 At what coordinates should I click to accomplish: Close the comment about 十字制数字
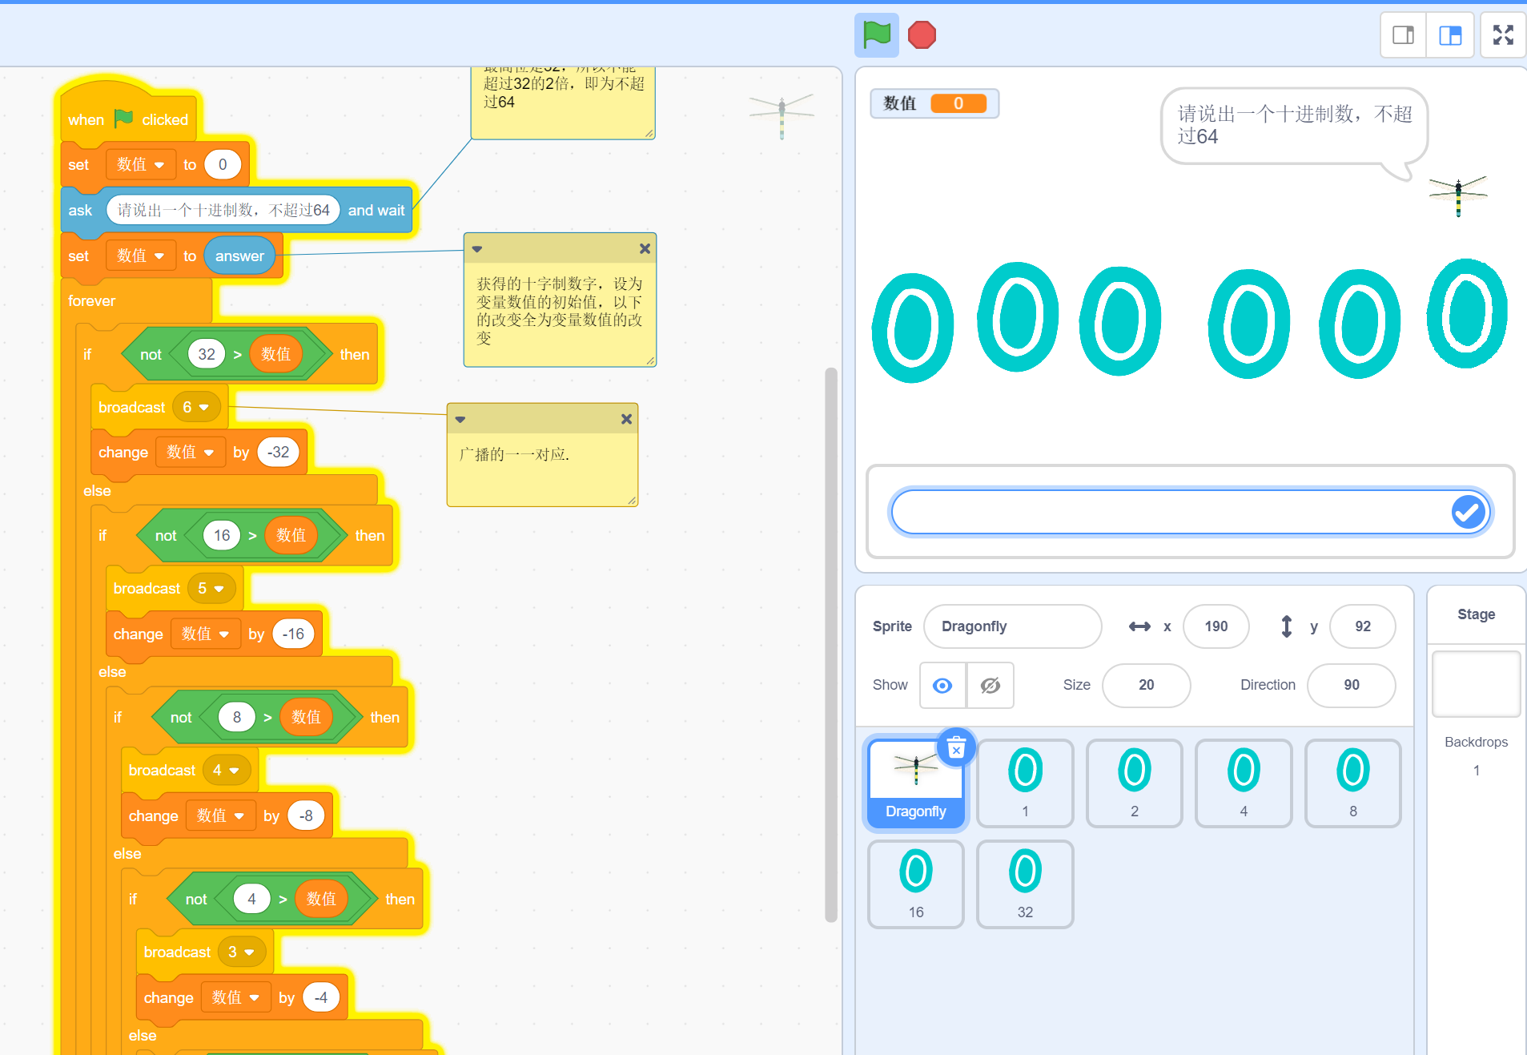pos(645,249)
